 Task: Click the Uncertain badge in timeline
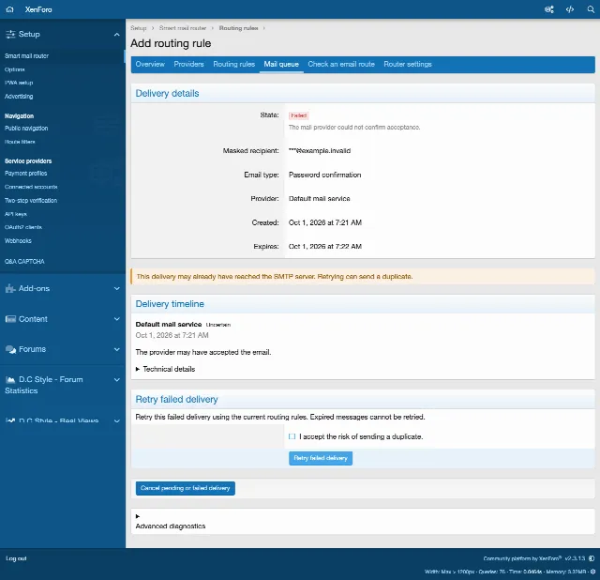(x=218, y=325)
